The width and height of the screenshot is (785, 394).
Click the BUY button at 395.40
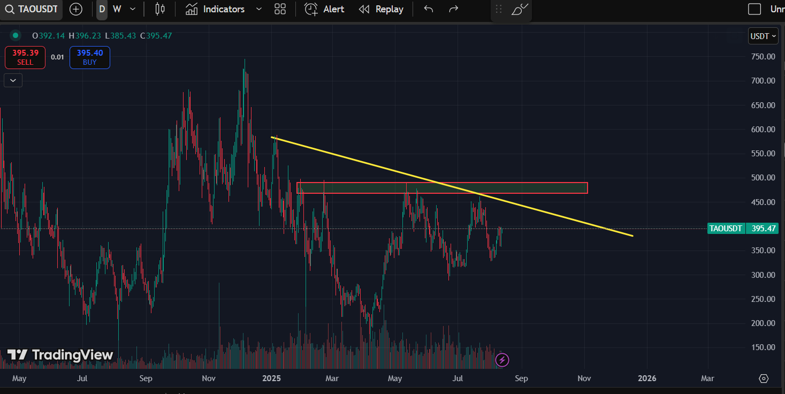point(90,57)
